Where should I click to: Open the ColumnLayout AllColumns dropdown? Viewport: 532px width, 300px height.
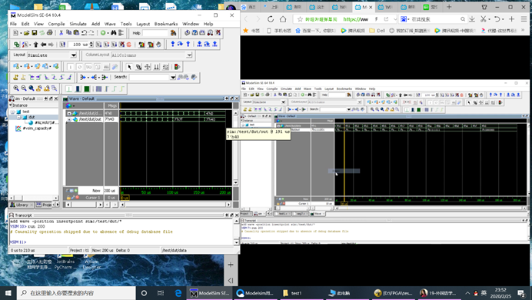(x=189, y=55)
